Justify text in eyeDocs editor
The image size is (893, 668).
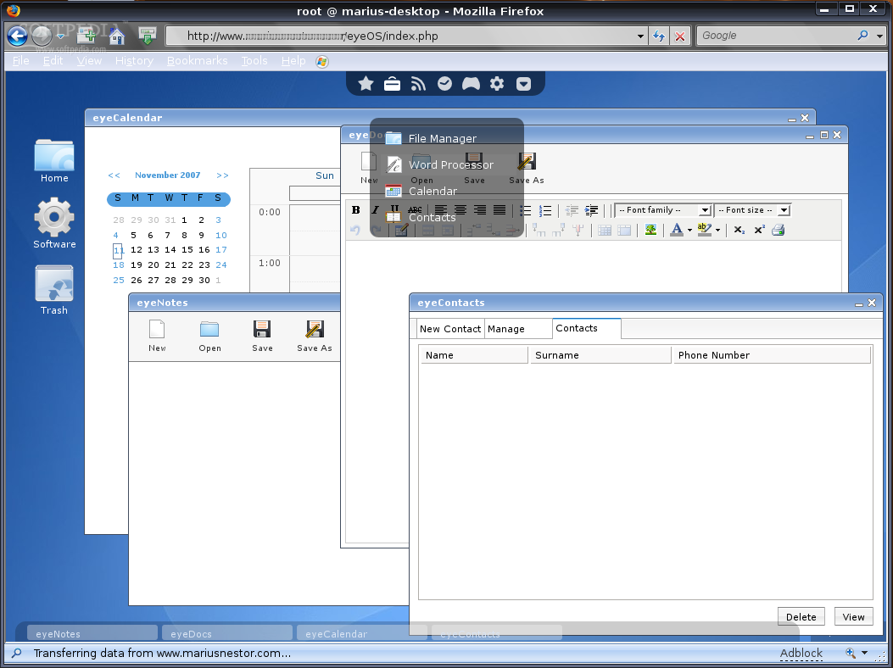tap(499, 210)
